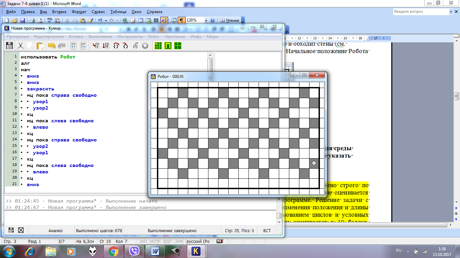
Task: Click into the Введите вопрос help field
Action: click(x=421, y=11)
